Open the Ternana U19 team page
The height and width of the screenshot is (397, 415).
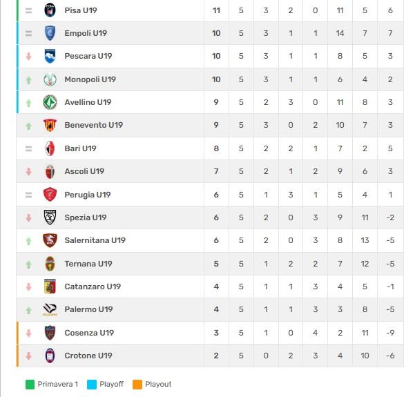pos(88,264)
